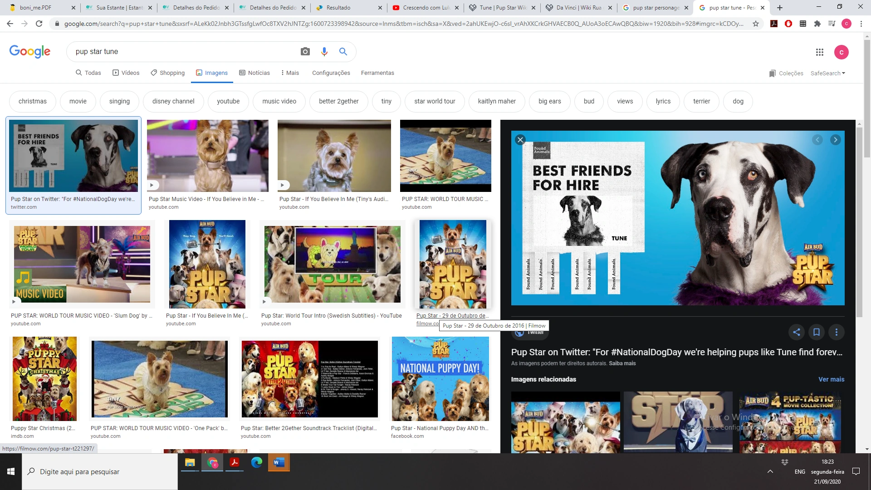Search by image using the camera icon
This screenshot has width=871, height=490.
(305, 52)
